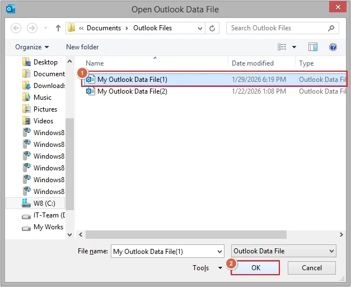Screen dimensions: 351x287
Task: Change view with the view icon
Action: [x=282, y=47]
